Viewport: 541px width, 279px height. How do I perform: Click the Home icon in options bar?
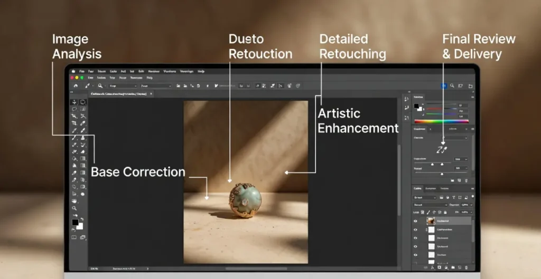click(76, 86)
